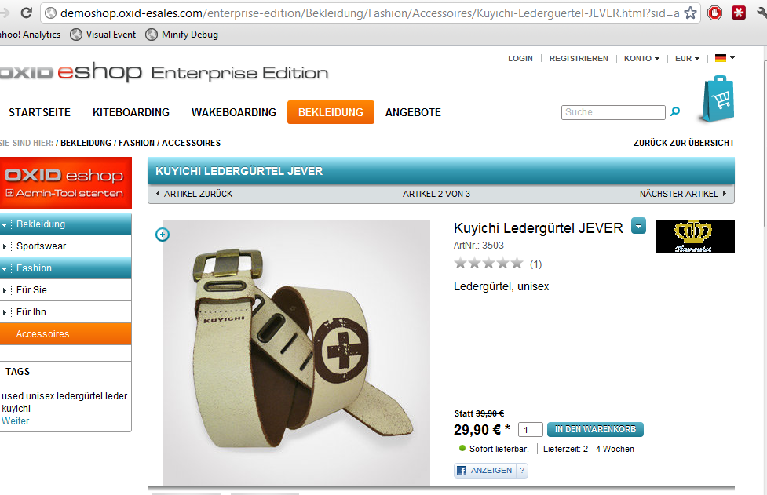Open the language flag dropdown
The image size is (767, 495).
pos(725,58)
